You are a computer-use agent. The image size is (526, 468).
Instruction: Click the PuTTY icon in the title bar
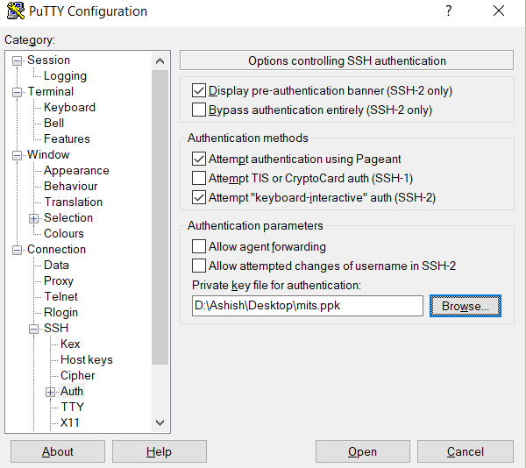pyautogui.click(x=16, y=11)
